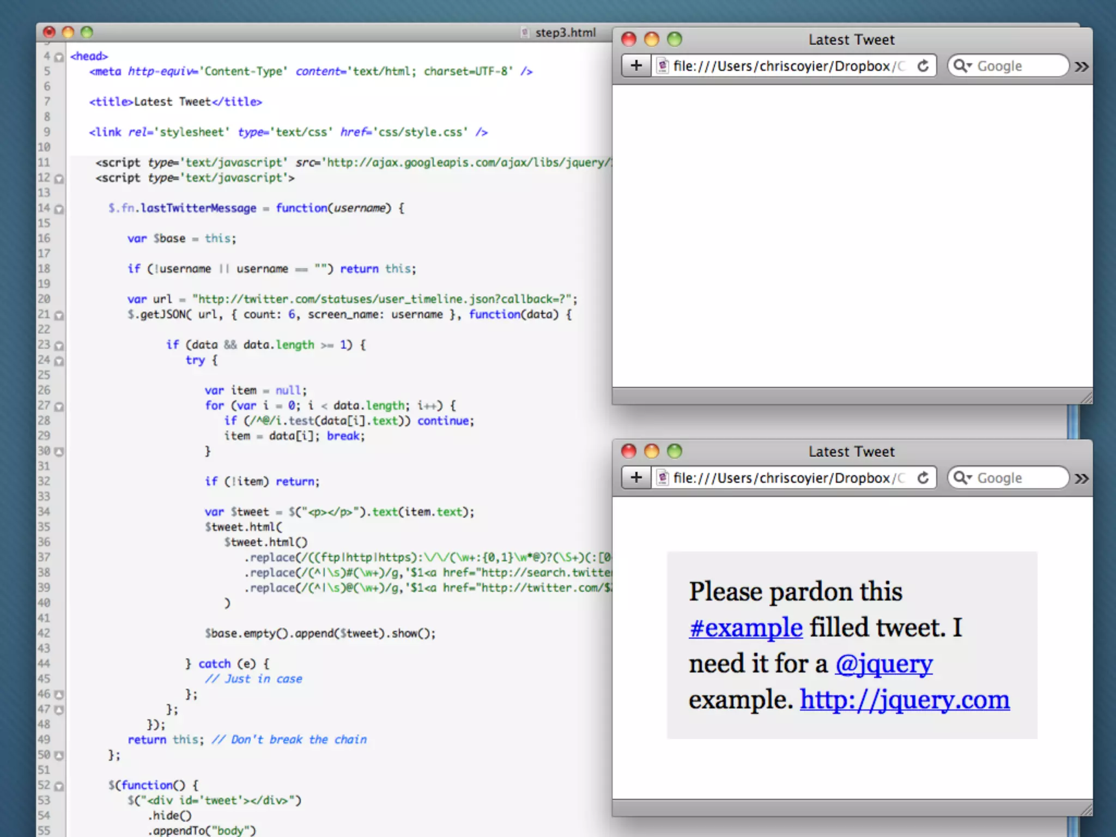Open the @jquery mention link

pyautogui.click(x=883, y=664)
